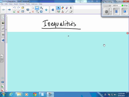Screen dimensions: 129x97
Task: Toggle the screen shade toolbar button
Action: [x=37, y=8]
